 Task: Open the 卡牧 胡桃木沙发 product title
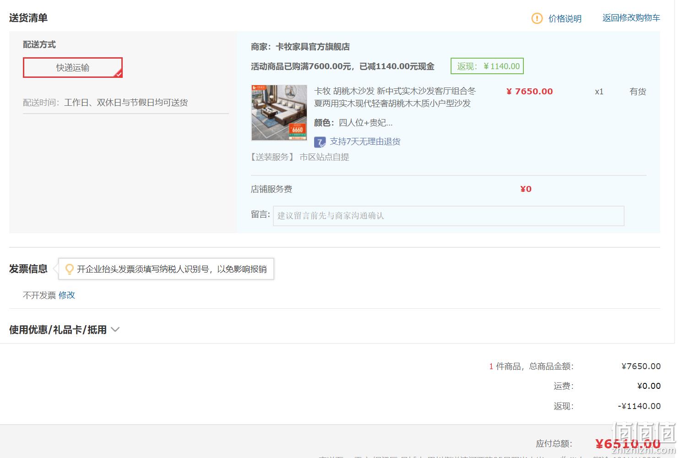(x=395, y=97)
